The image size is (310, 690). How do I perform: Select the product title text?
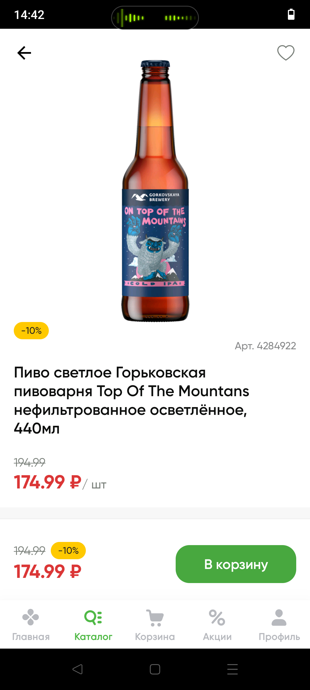coord(131,400)
